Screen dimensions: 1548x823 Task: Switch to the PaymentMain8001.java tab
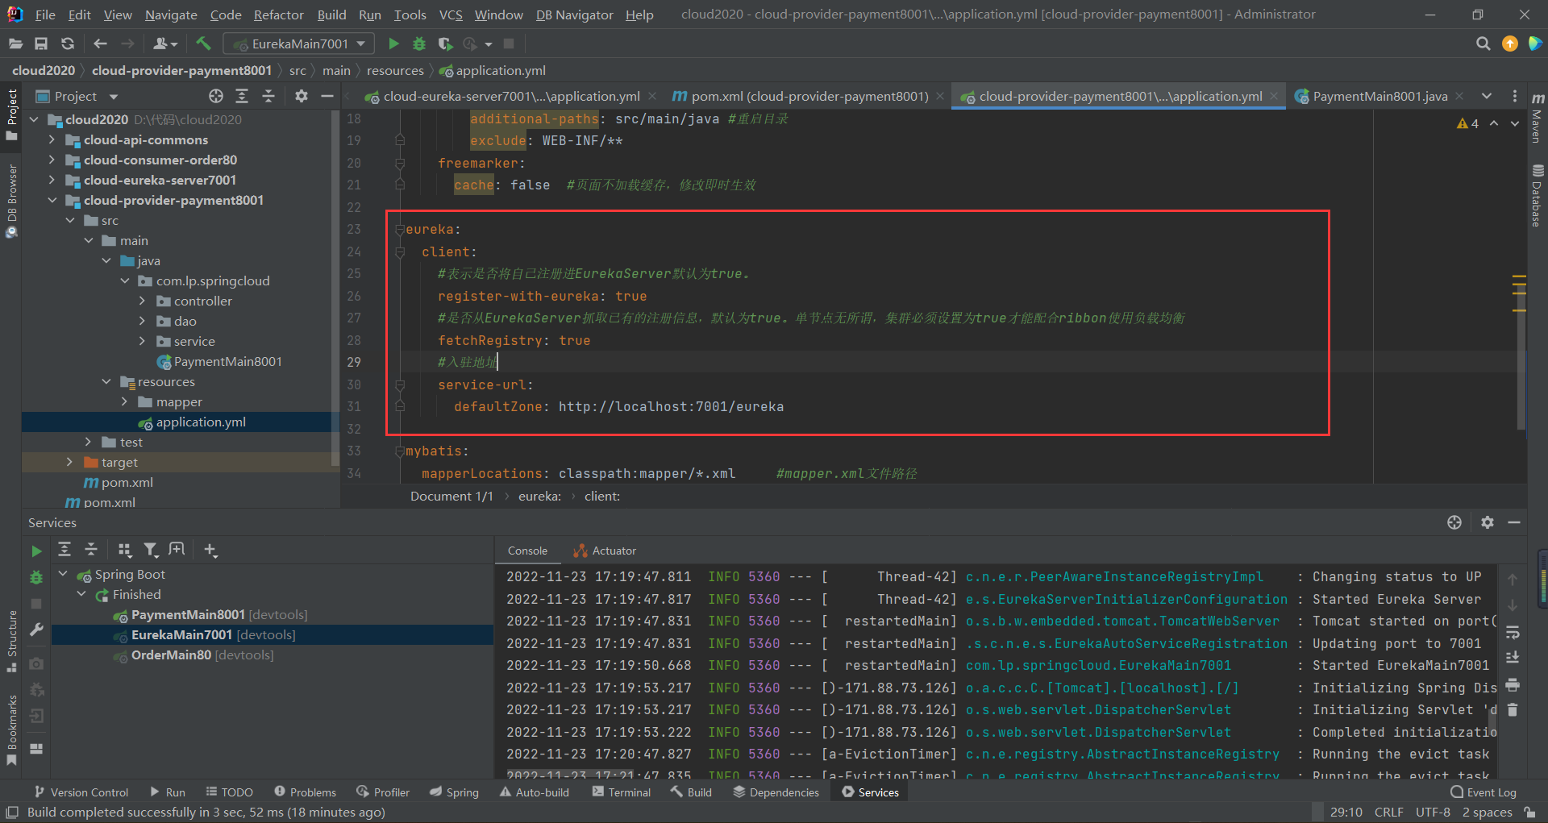1379,97
